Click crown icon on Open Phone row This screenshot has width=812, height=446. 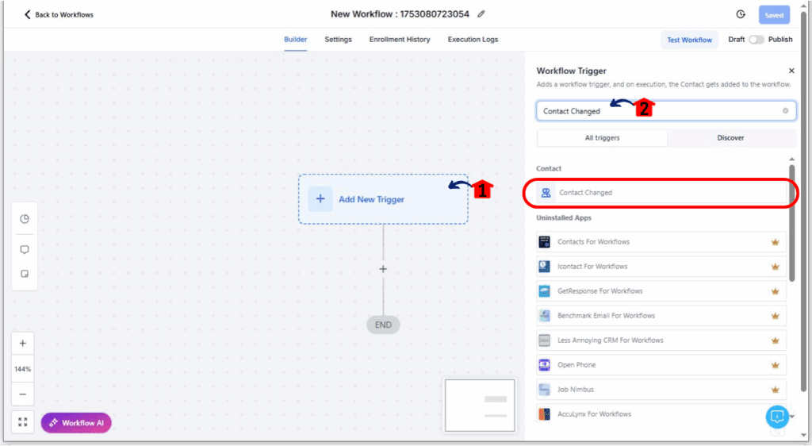click(x=776, y=365)
